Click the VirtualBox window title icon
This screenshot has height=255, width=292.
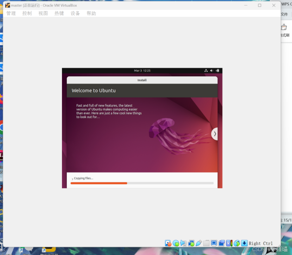(8, 5)
